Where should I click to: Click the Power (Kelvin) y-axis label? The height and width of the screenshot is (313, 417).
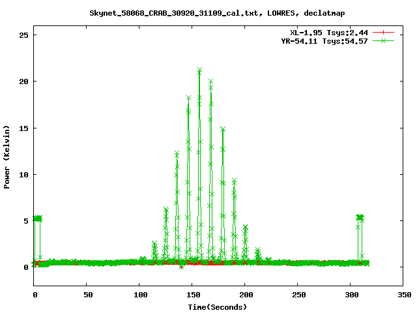[x=7, y=157]
